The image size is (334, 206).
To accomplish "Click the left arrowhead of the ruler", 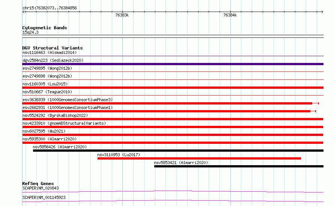I will point(24,12).
